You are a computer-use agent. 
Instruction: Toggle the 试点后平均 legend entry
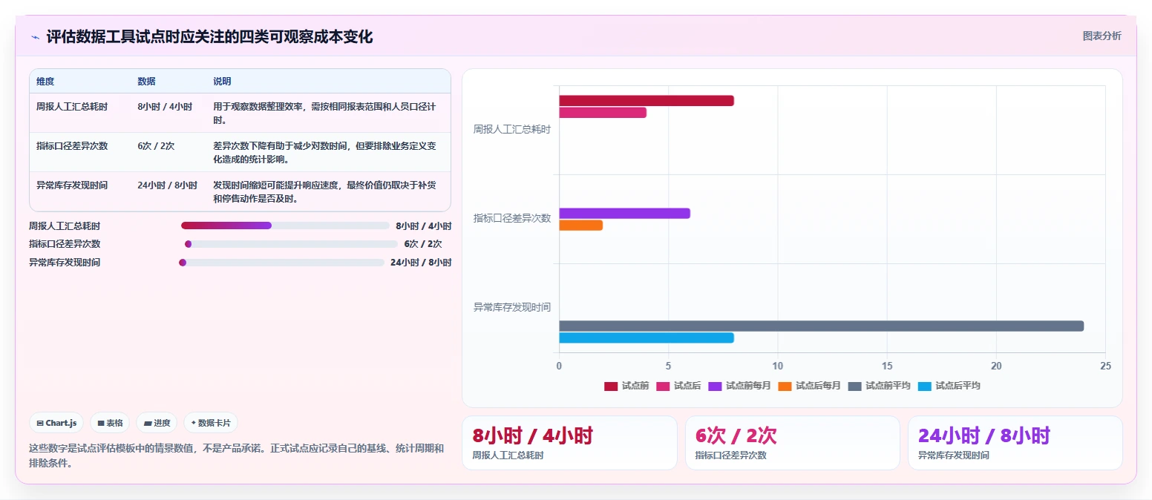(x=949, y=386)
